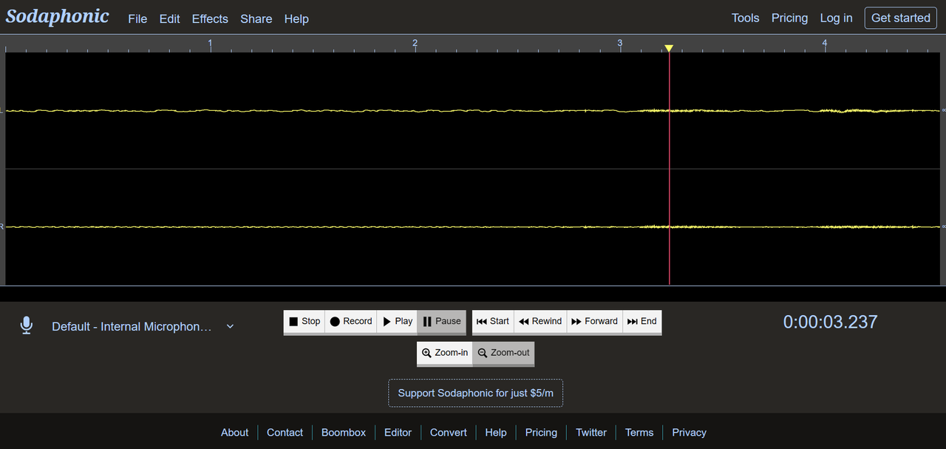The image size is (946, 449).
Task: Select the yellow playhead marker on ruler
Action: [x=669, y=48]
